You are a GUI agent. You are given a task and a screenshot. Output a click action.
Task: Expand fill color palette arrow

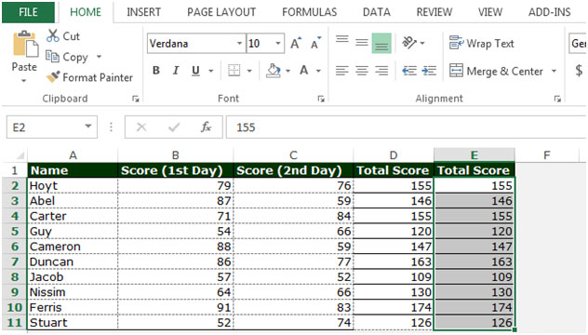tap(287, 71)
